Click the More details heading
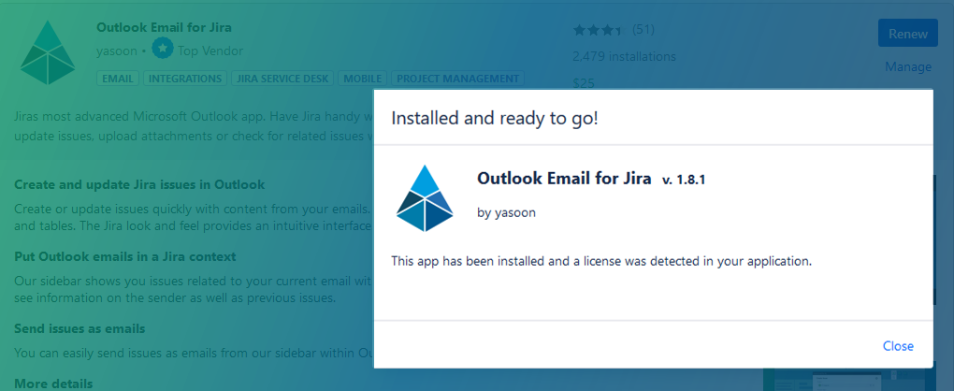Viewport: 954px width, 391px height. 53,384
